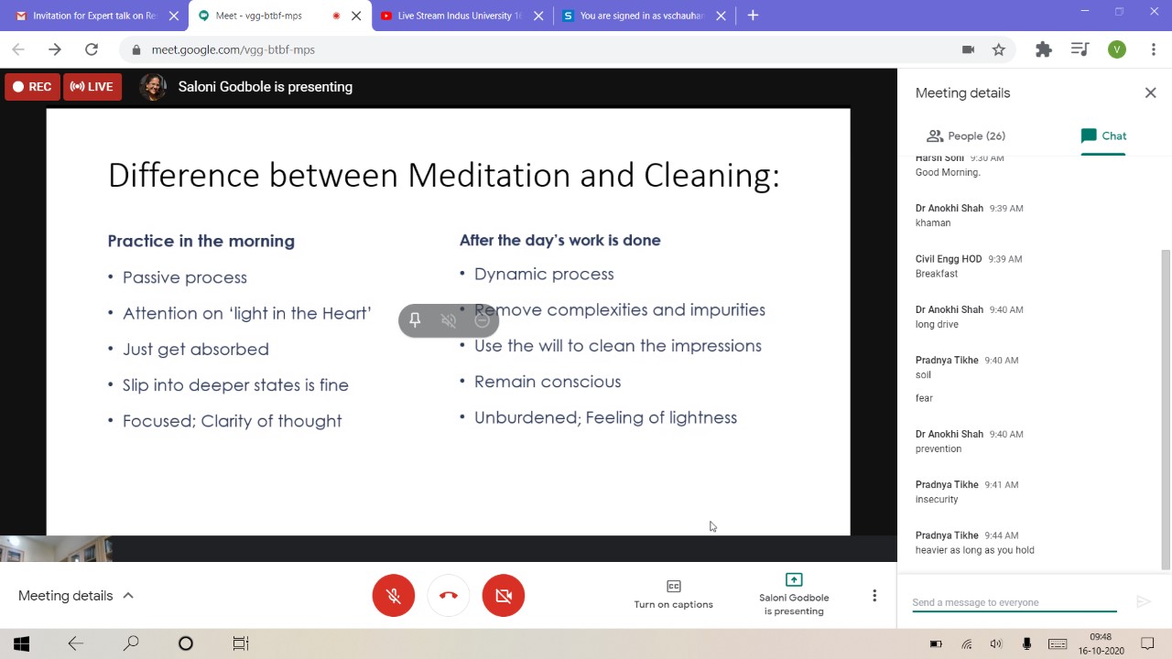Open the Chrome profile avatar menu
The width and height of the screenshot is (1172, 659).
1116,49
